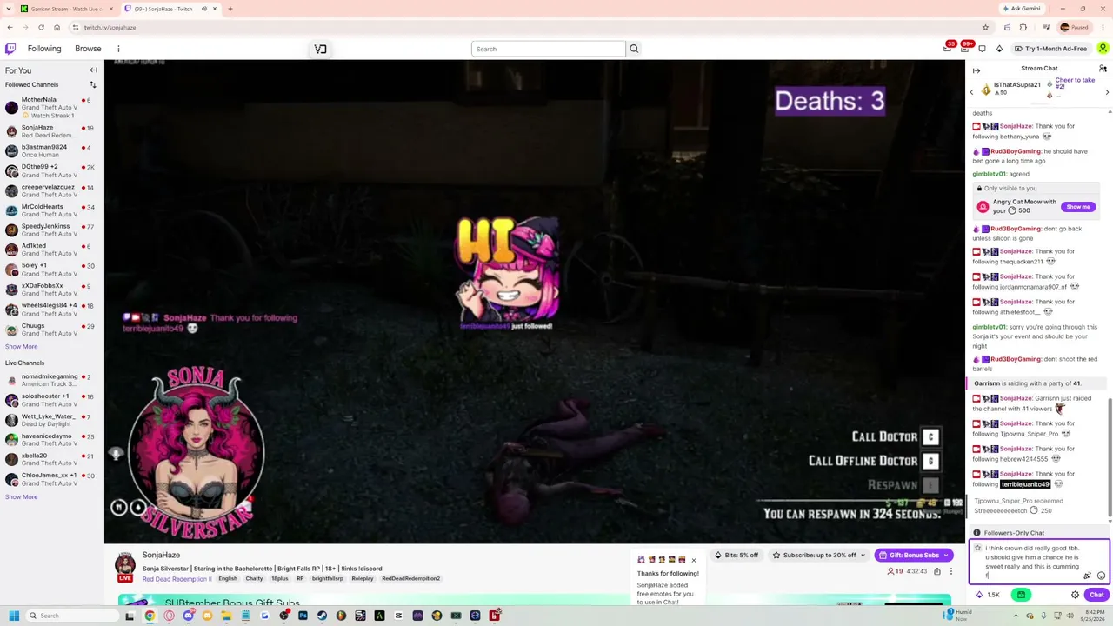Click Show me for Angry Cat Meow
This screenshot has height=626, width=1113.
pyautogui.click(x=1078, y=207)
